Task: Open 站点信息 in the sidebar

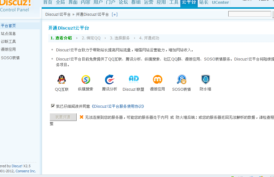Action: click(x=9, y=33)
